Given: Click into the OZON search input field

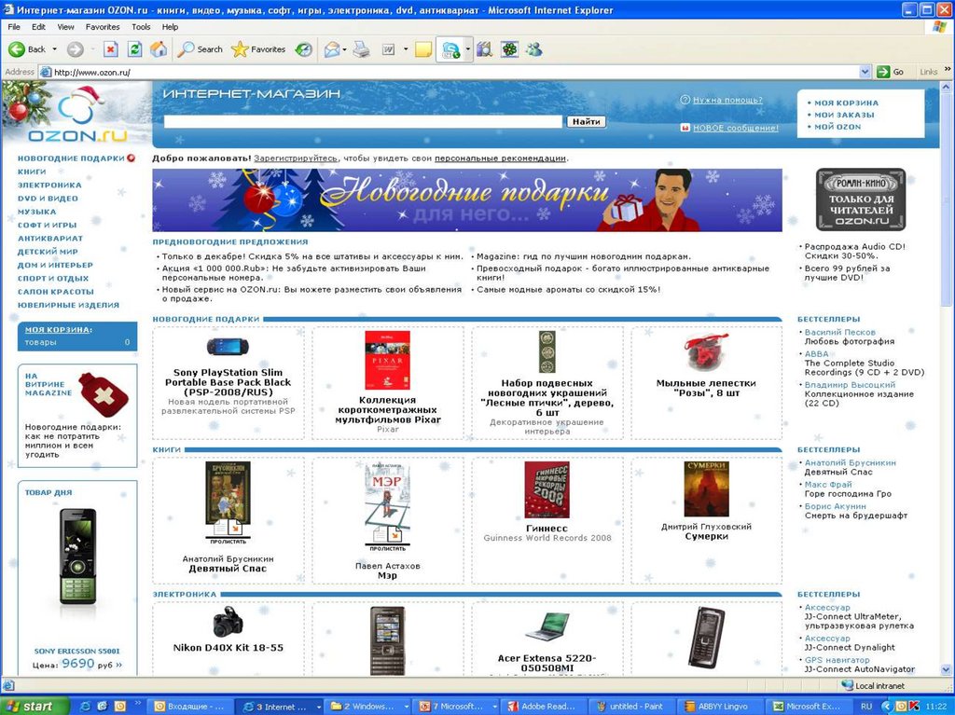Looking at the screenshot, I should click(x=363, y=121).
